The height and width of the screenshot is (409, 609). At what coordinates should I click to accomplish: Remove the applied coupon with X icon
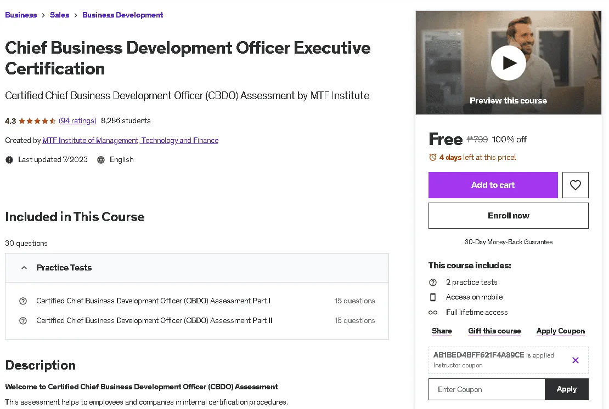[575, 360]
